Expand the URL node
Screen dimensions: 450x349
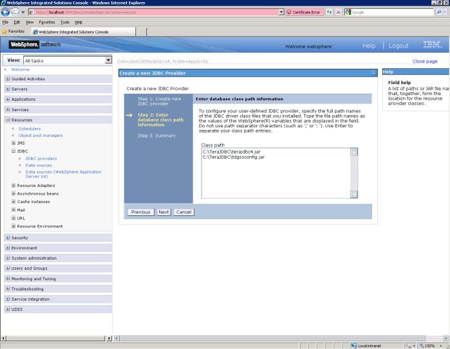point(14,218)
